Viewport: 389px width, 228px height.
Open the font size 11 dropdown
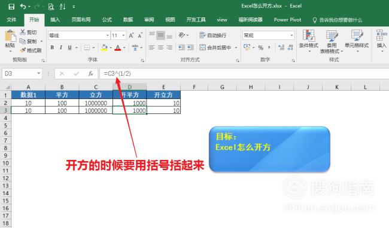pyautogui.click(x=123, y=35)
